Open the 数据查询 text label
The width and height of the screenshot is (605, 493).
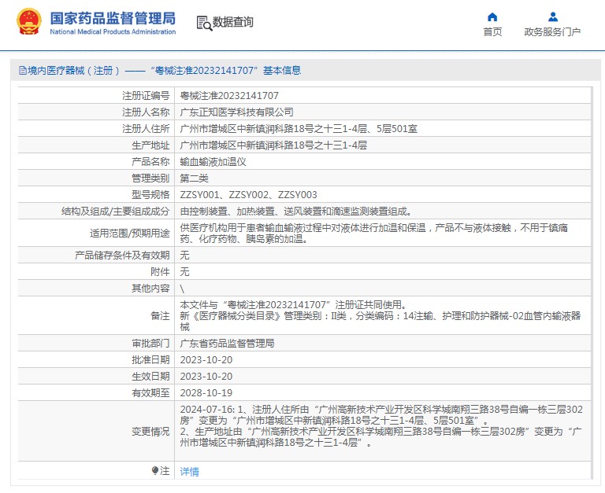233,23
